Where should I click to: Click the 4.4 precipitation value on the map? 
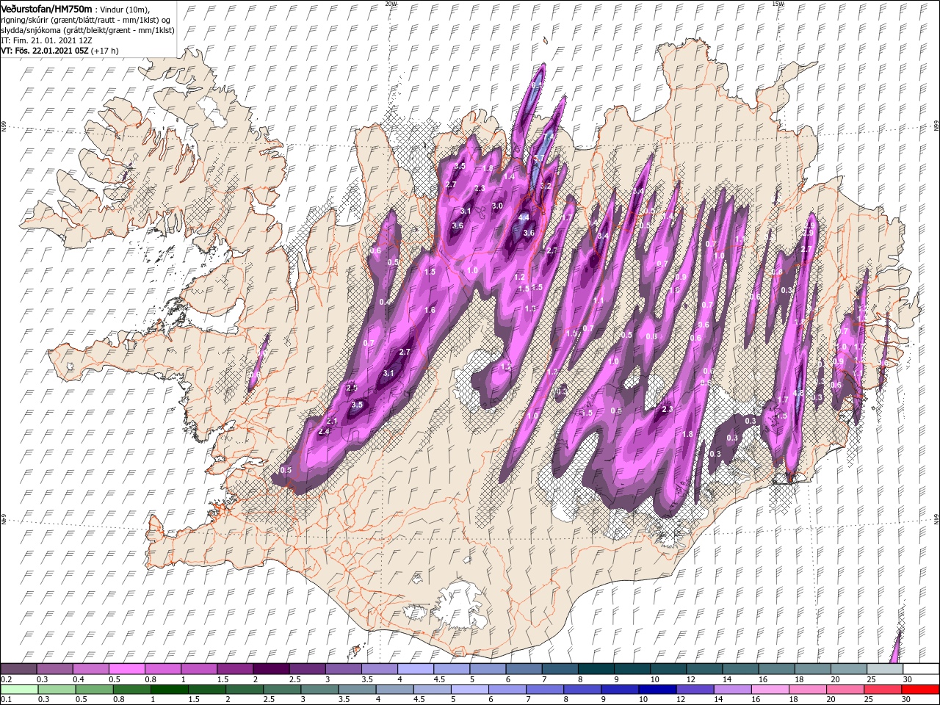pyautogui.click(x=524, y=218)
